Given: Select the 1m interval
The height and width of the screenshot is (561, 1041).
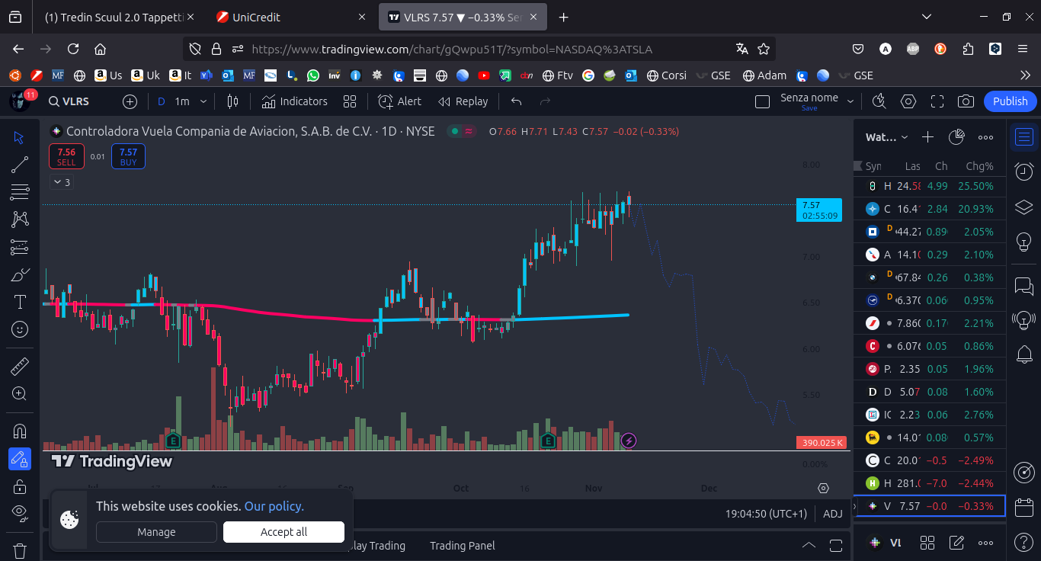Looking at the screenshot, I should pyautogui.click(x=182, y=101).
